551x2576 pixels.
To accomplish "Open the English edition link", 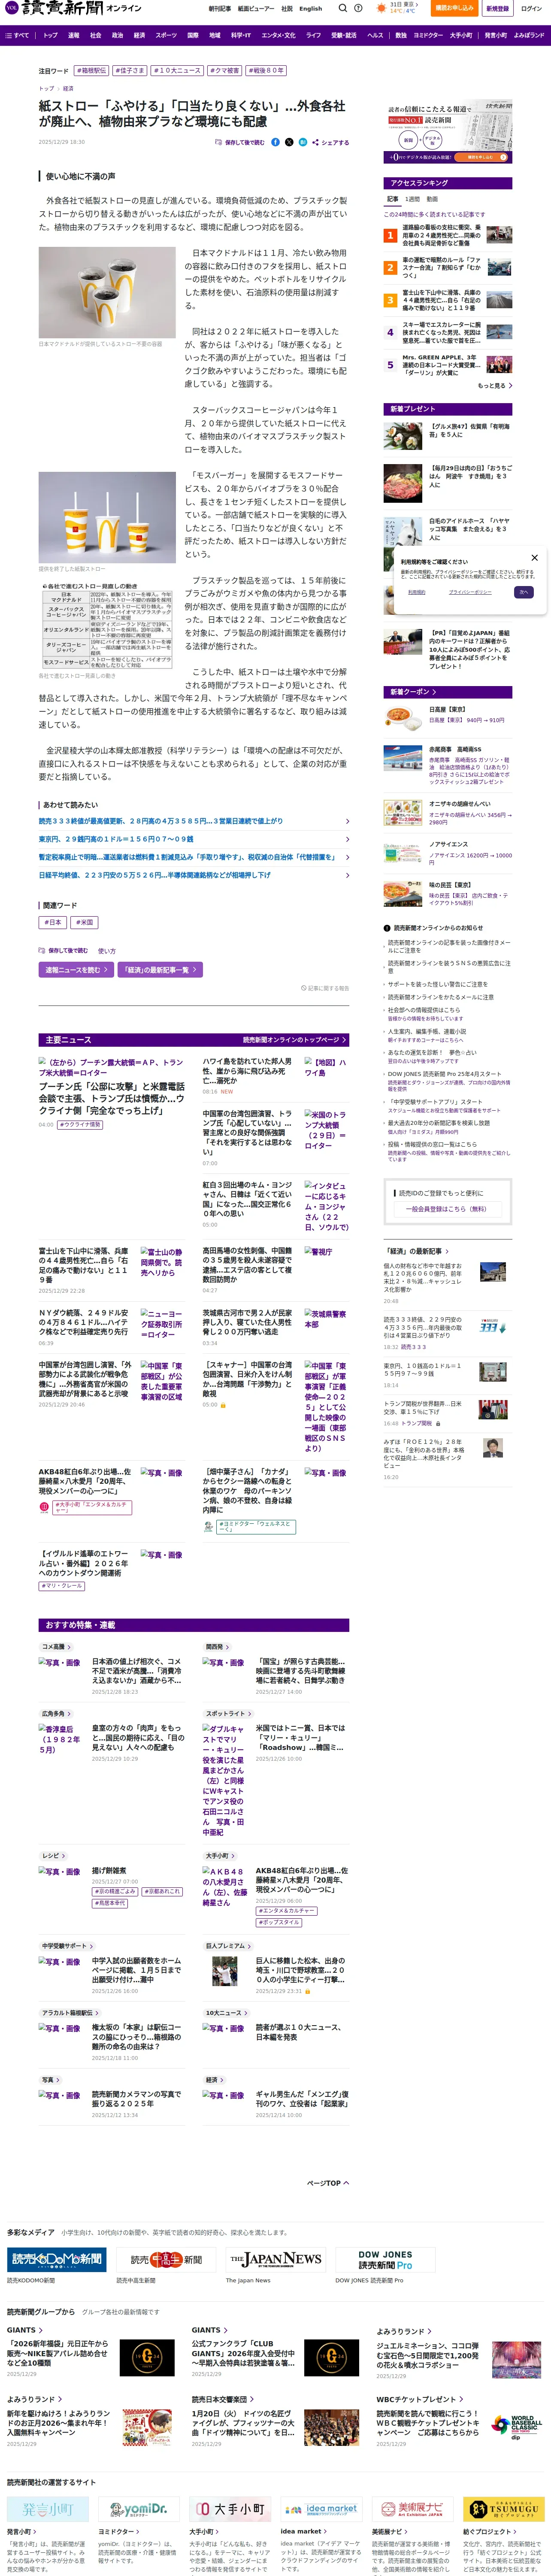I will click(x=311, y=8).
